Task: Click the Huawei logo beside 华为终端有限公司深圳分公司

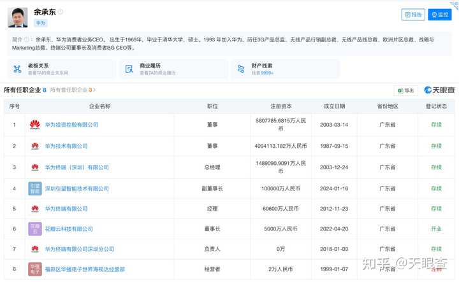Action: point(35,249)
